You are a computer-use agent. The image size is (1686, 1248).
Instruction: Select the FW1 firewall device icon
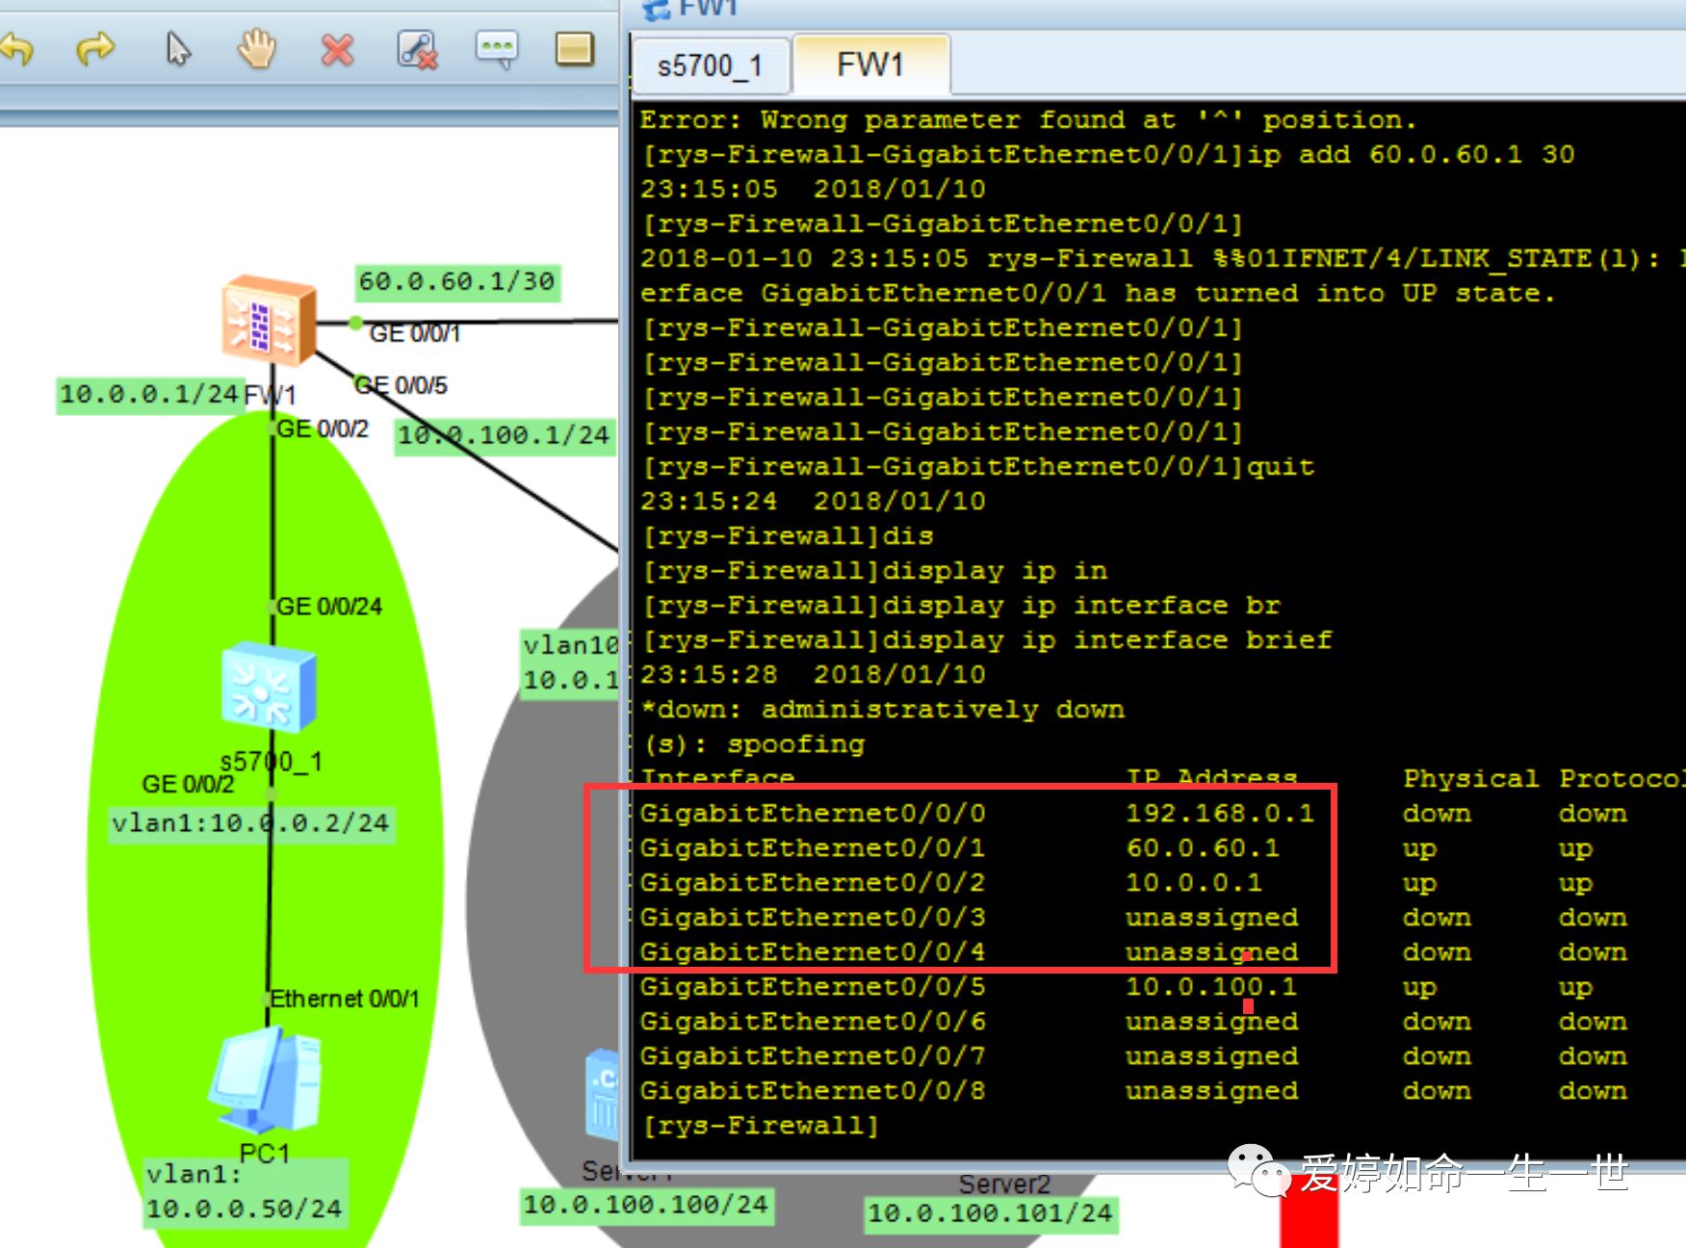(270, 320)
